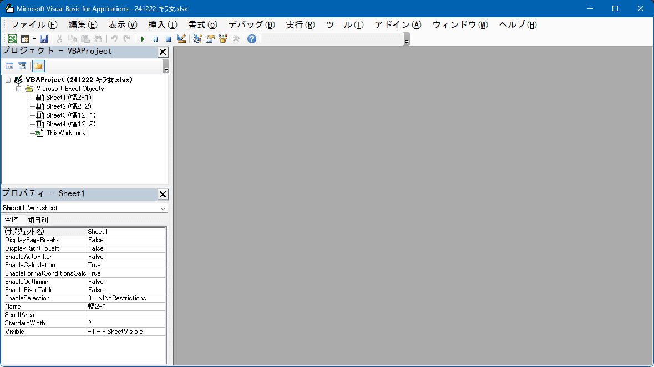Viewport: 654px width, 367px height.
Task: Click the Reset stop icon
Action: (x=168, y=39)
